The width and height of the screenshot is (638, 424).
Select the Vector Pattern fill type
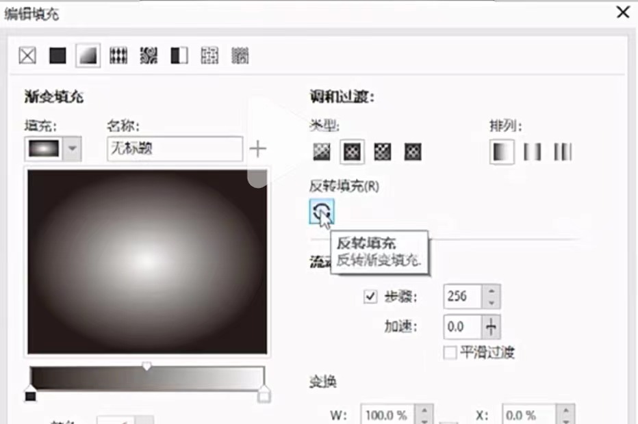tap(118, 55)
